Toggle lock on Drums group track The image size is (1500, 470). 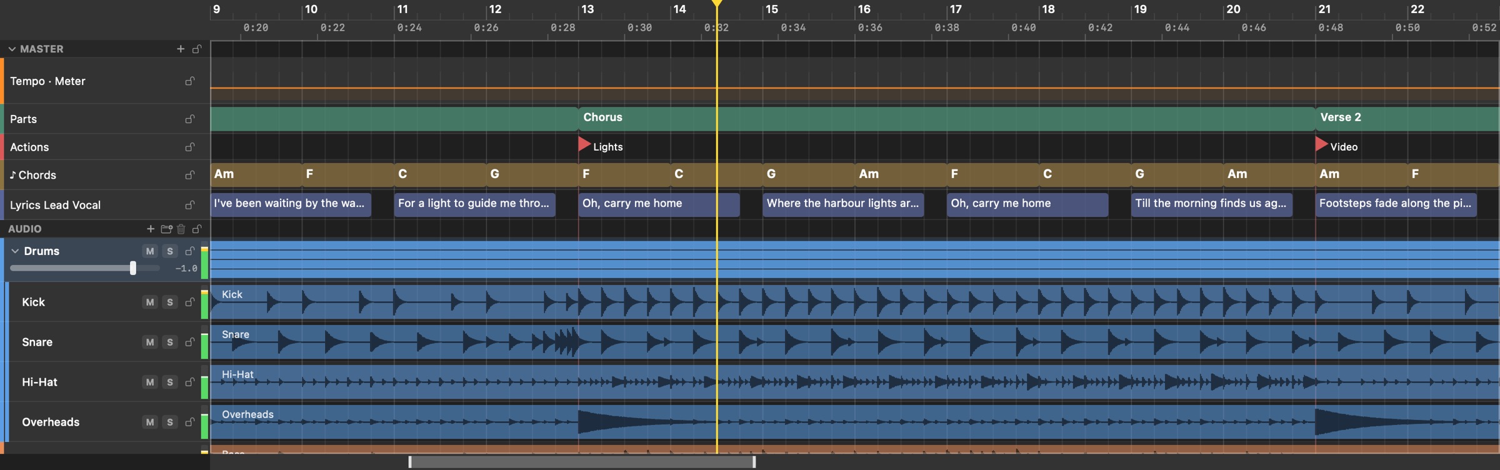[x=190, y=251]
